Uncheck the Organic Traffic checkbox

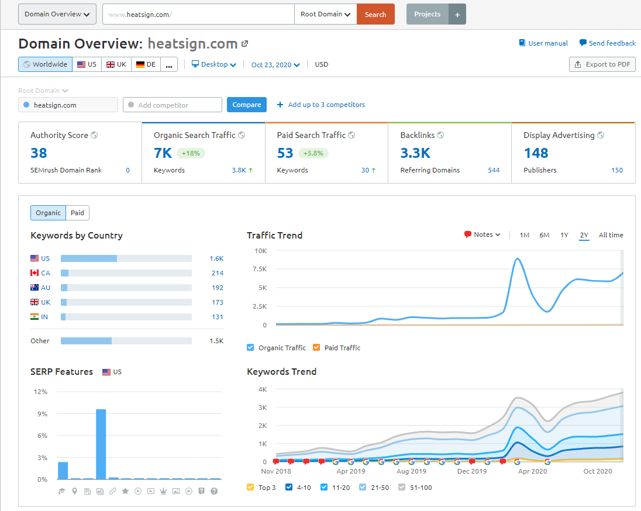click(250, 347)
